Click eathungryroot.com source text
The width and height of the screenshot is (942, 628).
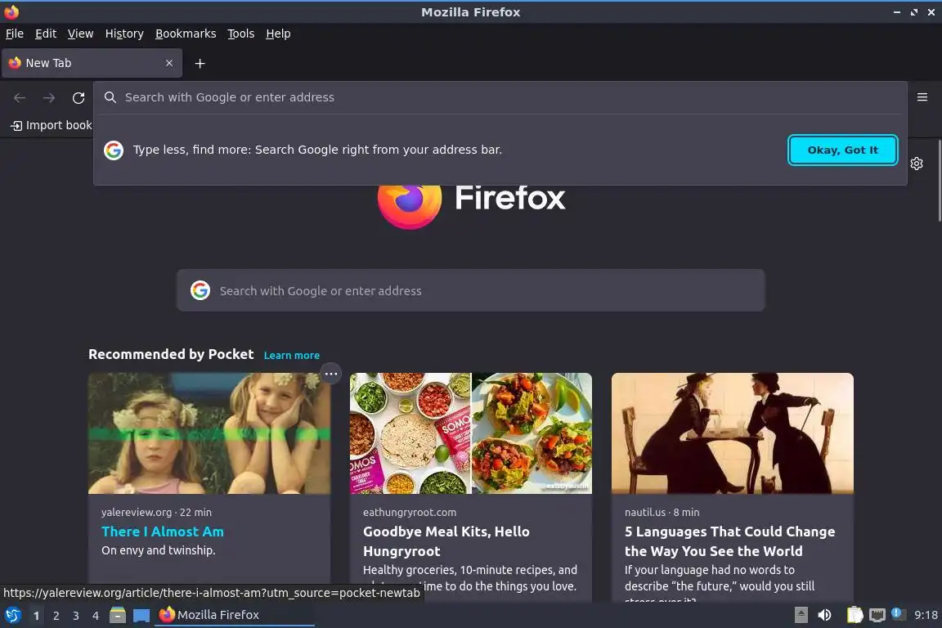410,513
